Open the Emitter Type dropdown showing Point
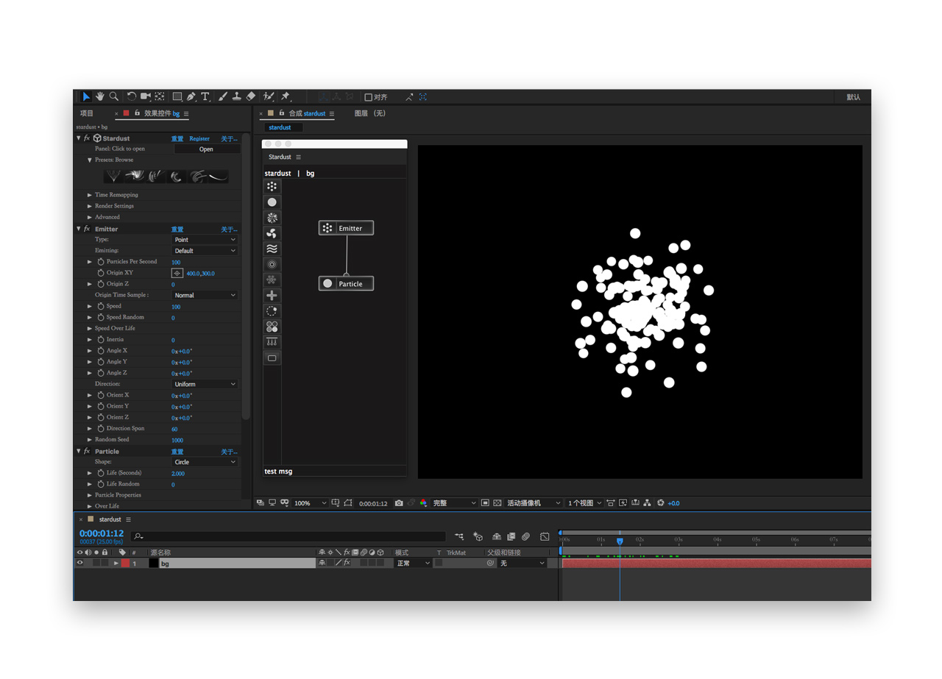The width and height of the screenshot is (942, 679). click(205, 240)
